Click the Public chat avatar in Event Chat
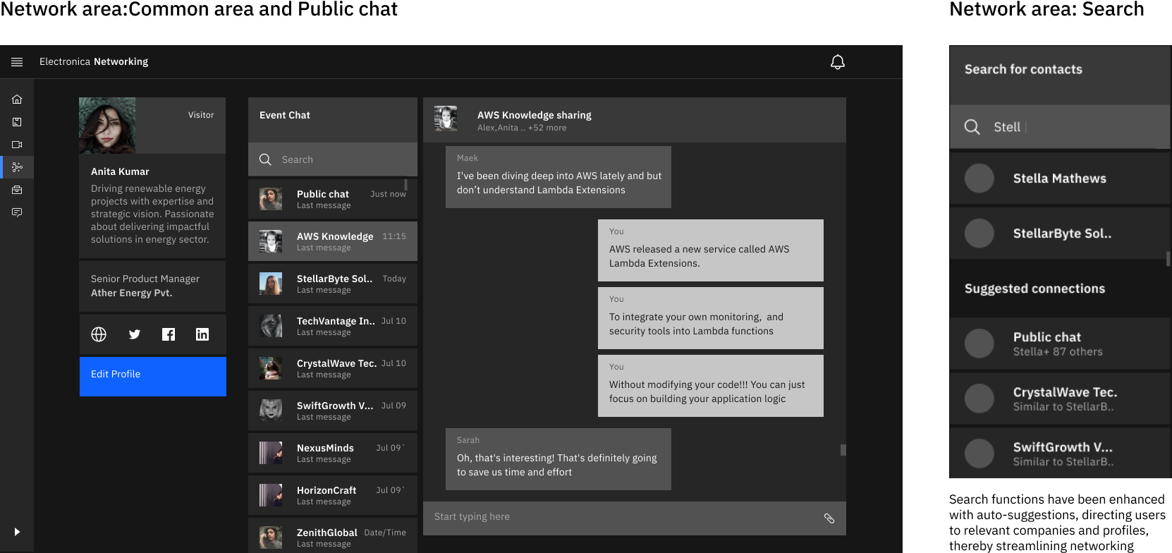This screenshot has height=553, width=1172. point(271,199)
